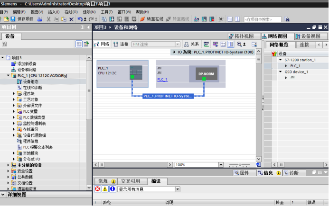Toggle information messages filter icon
Screen dimensions: 329x206
[x=113, y=189]
